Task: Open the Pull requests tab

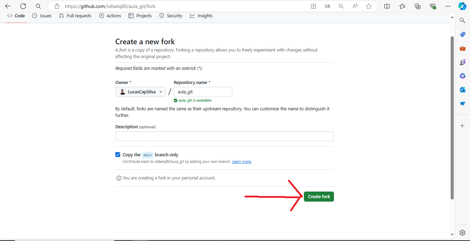Action: [x=75, y=16]
